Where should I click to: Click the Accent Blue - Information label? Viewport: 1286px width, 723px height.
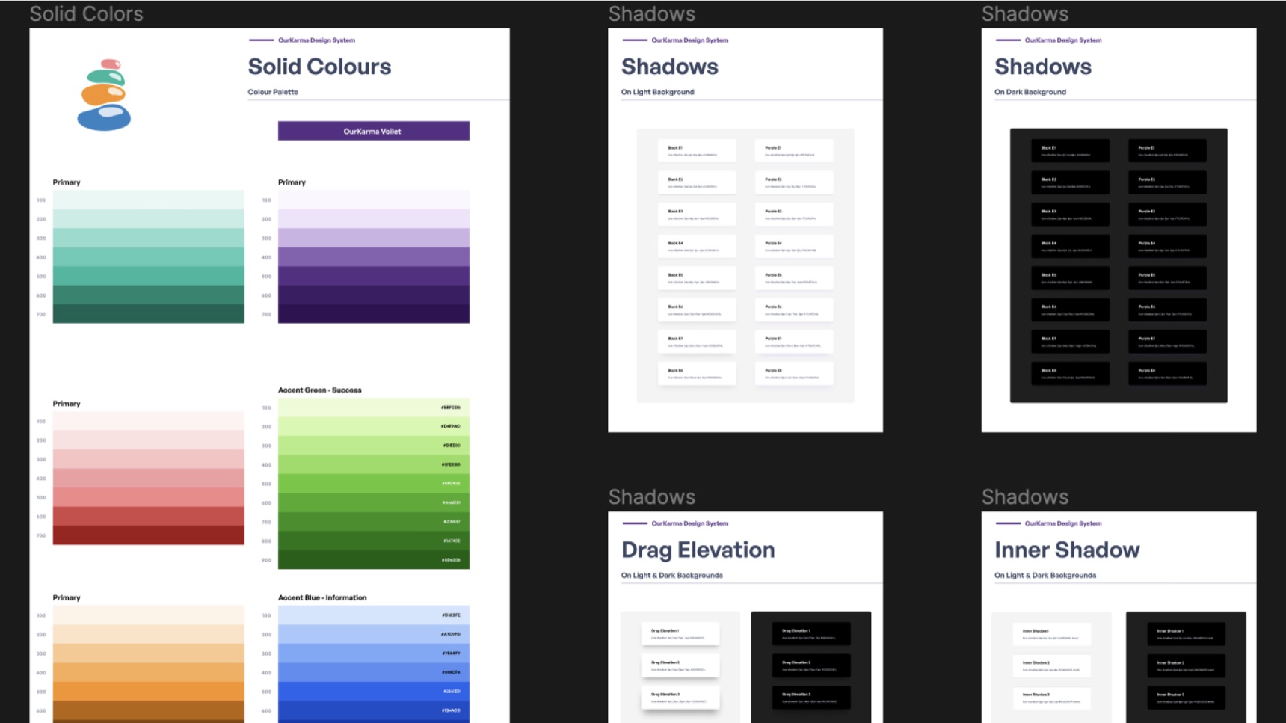(322, 598)
